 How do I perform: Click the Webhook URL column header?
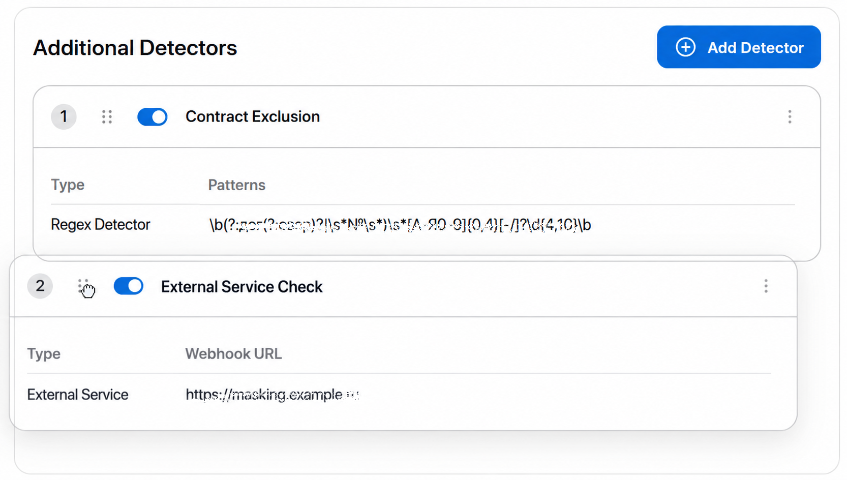(233, 354)
